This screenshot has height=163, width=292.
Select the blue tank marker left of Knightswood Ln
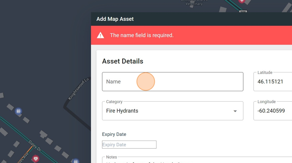18,111
